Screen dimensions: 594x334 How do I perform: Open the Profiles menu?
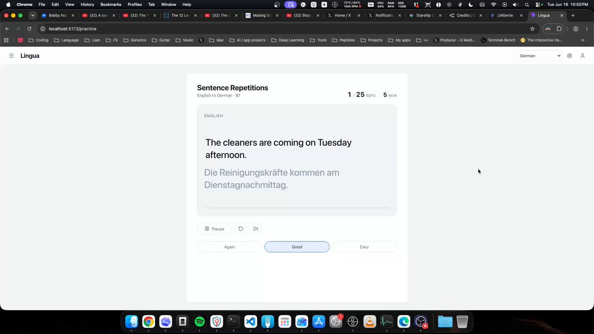point(135,4)
